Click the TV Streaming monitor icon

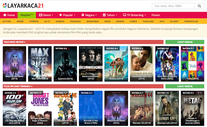(125, 15)
